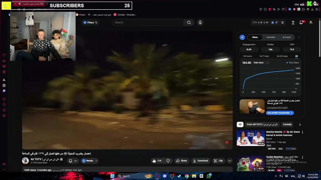This screenshot has width=321, height=180.
Task: Select the 24 hours range
Action: [248, 56]
